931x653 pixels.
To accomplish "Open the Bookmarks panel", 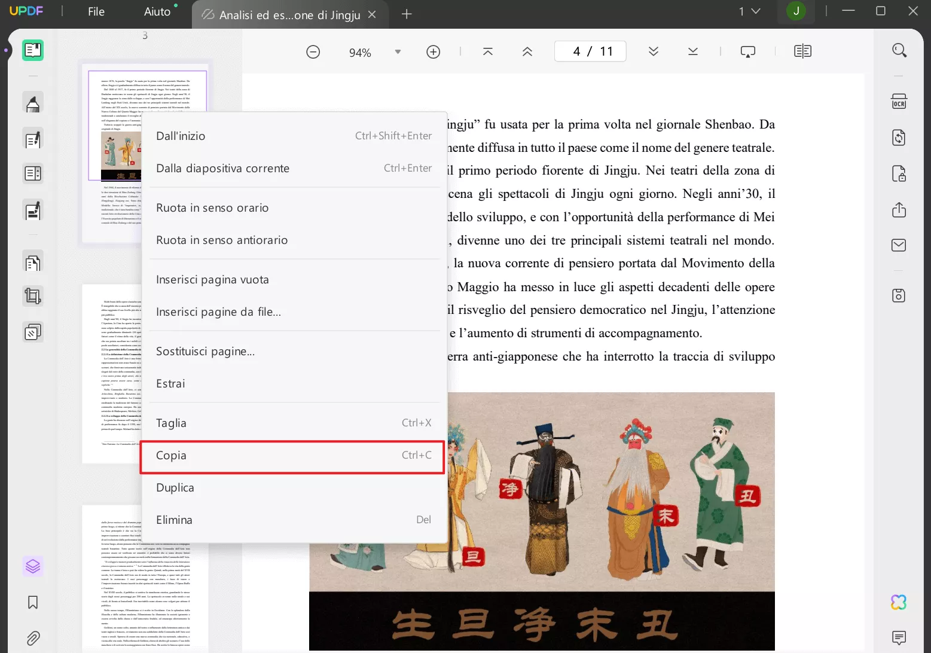I will point(33,602).
